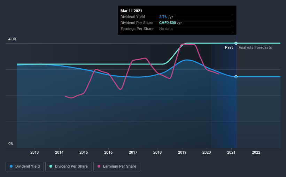Click the 2020 x-axis label
Screen dimensions: 286x177
[207, 152]
